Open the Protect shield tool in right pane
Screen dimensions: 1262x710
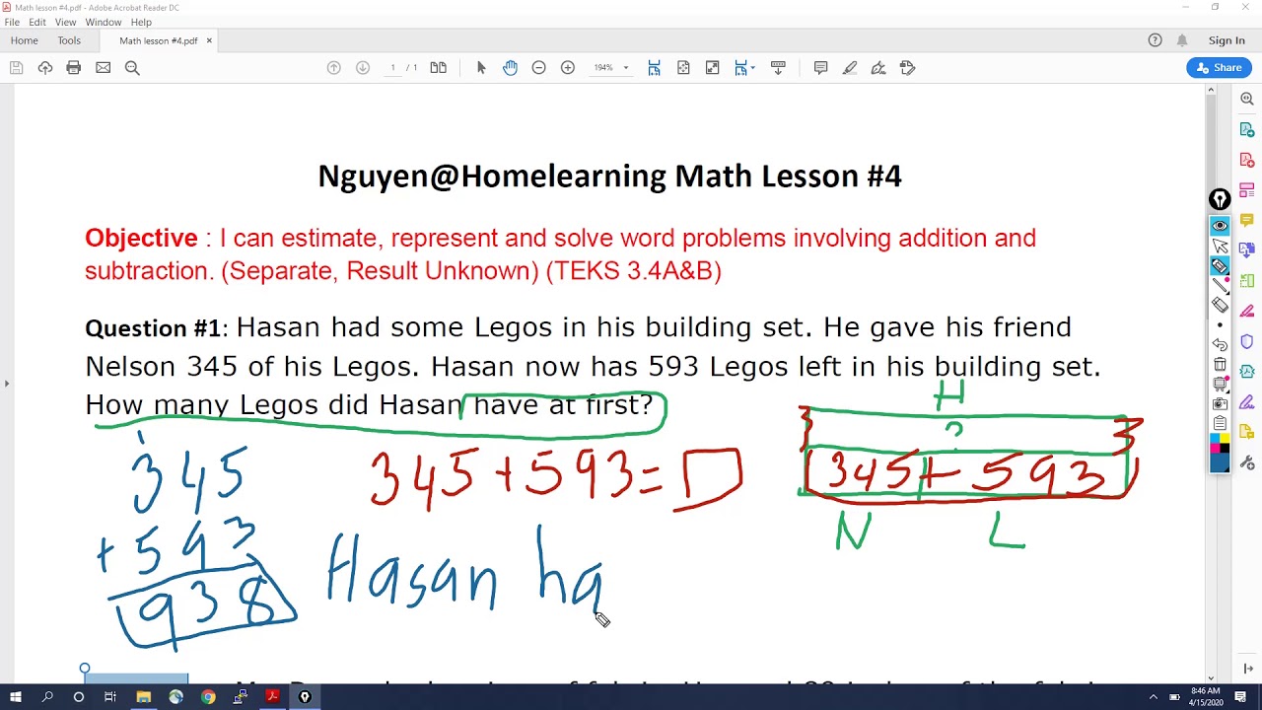pyautogui.click(x=1247, y=342)
